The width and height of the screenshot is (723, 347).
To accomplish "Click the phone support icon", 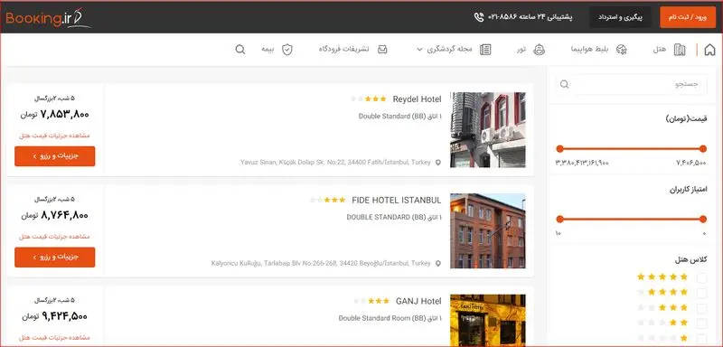I will pyautogui.click(x=479, y=17).
